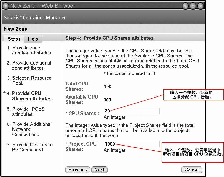Click the Project CPU Shares label
Image resolution: width=224 pixels, height=177 pixels.
[x=81, y=146]
